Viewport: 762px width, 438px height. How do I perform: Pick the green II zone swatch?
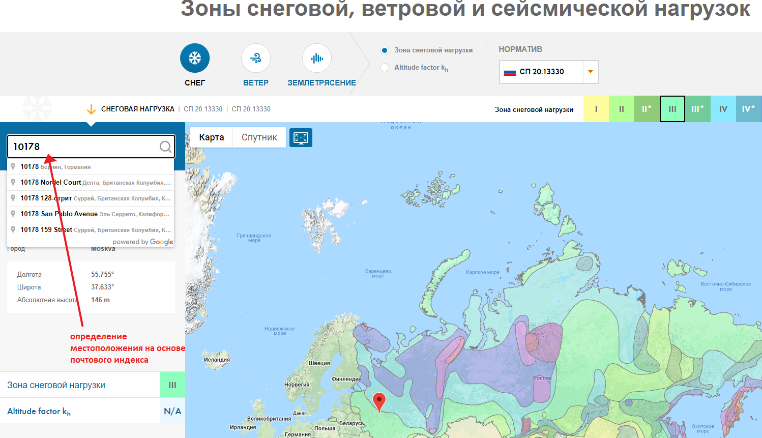tap(621, 108)
